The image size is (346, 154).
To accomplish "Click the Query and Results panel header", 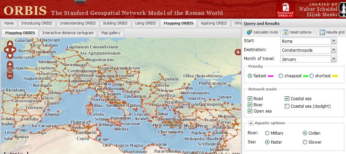I will [262, 23].
